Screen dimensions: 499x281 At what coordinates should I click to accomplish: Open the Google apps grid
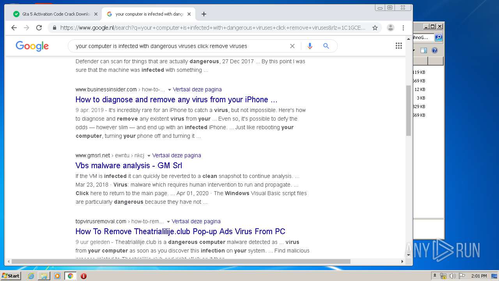[x=399, y=46]
